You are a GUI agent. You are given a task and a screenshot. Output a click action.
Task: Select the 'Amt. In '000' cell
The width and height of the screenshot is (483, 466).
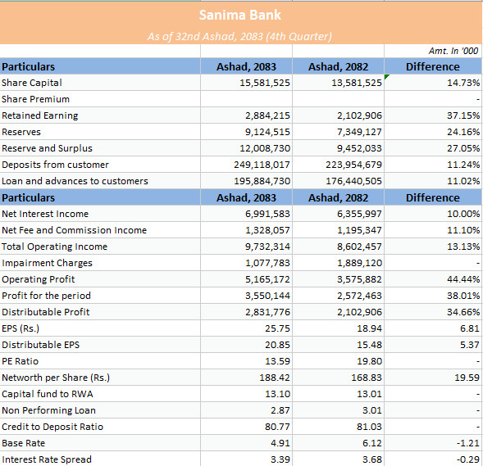(453, 51)
